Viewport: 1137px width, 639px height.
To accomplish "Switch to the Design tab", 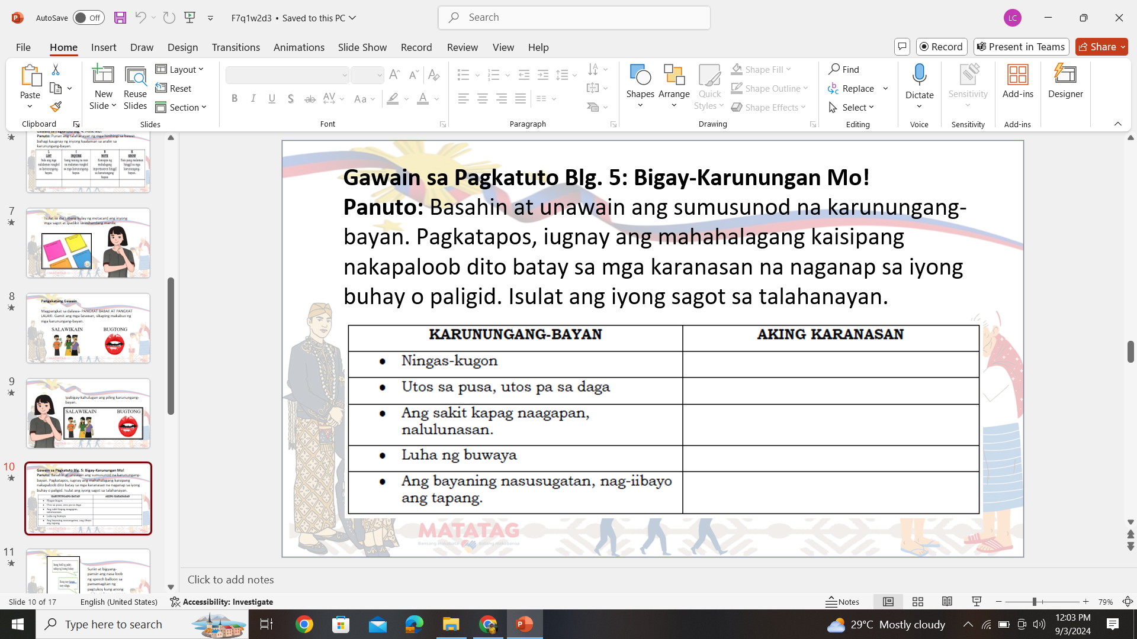I will pos(182,47).
